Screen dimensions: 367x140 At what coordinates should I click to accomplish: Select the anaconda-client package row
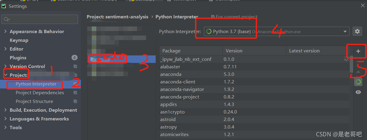[x=254, y=82]
